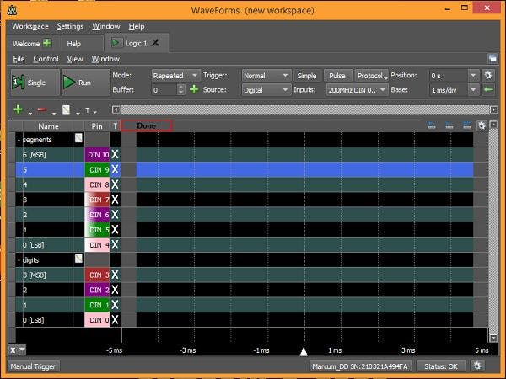Toggle the trigger condition X for DIN 10

pos(115,155)
